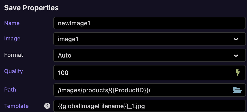Click the purple Name label
The height and width of the screenshot is (112, 247).
point(12,23)
